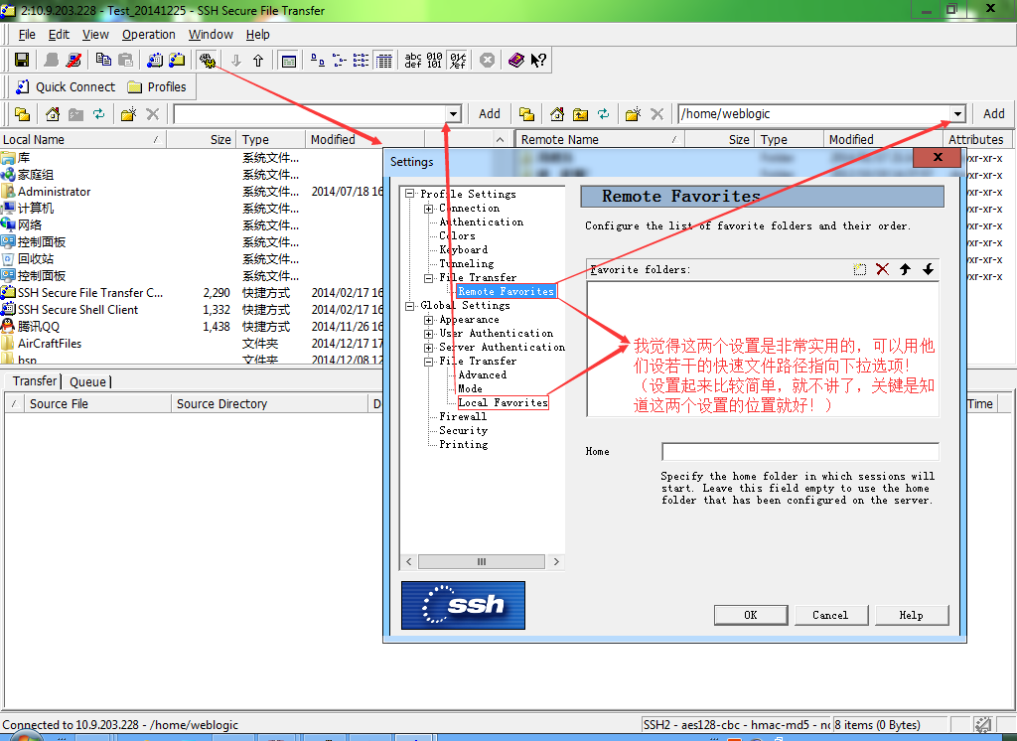The image size is (1017, 741).
Task: Open a new terminal window icon
Action: point(154,61)
